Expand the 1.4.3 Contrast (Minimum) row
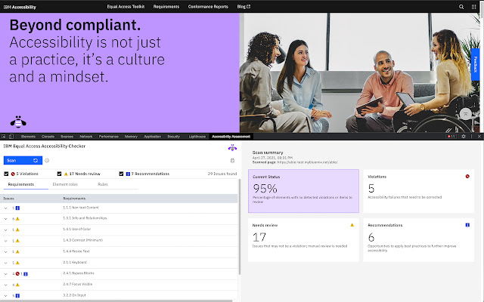 (x=6, y=240)
